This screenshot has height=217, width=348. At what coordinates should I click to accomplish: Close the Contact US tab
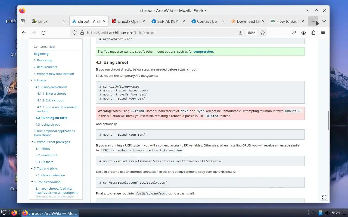click(223, 21)
